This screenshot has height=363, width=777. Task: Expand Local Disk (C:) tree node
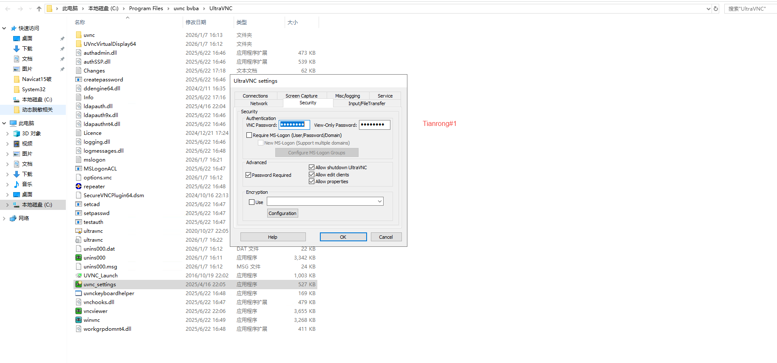click(7, 205)
